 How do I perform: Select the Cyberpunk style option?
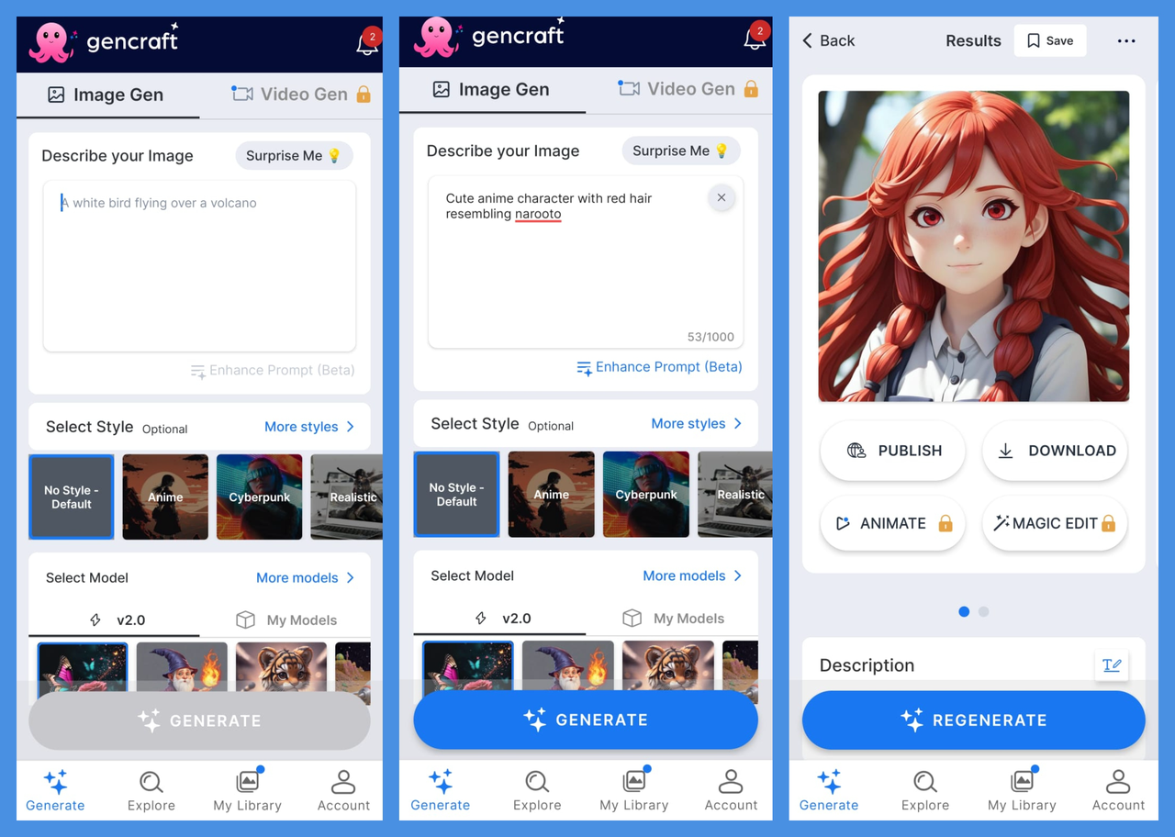(259, 497)
